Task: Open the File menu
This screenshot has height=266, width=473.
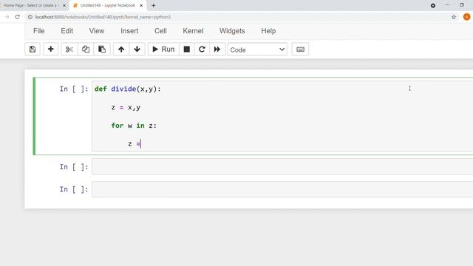Action: (x=39, y=31)
